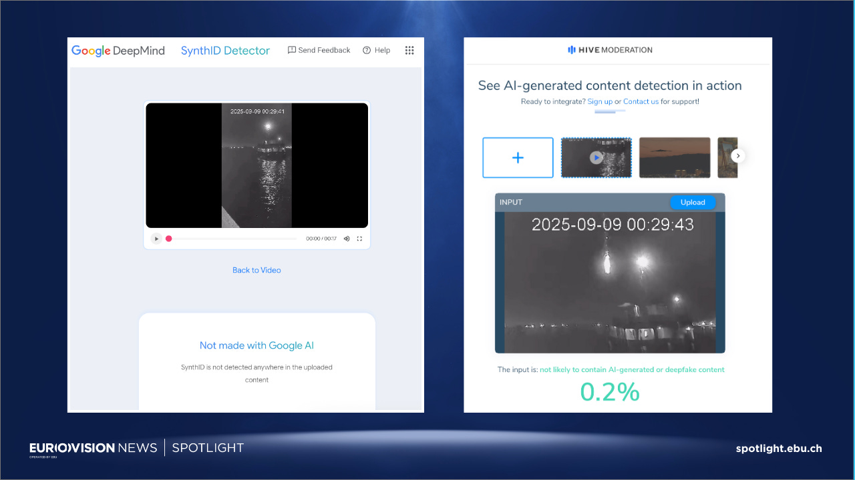Click the Back to Video link

(256, 270)
